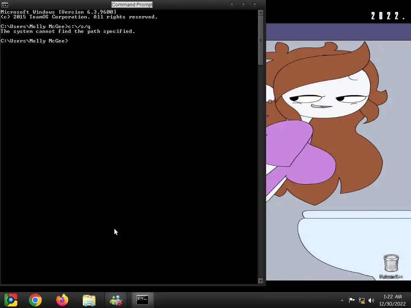Viewport: 411px width, 308px height.
Task: Launch Firefox from the taskbar
Action: (62, 300)
